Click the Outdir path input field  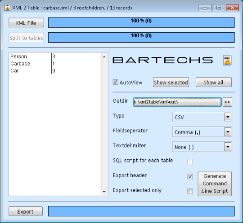(x=177, y=102)
